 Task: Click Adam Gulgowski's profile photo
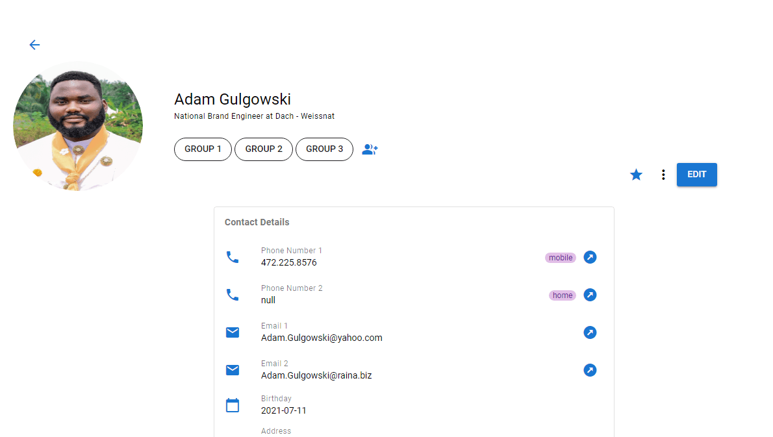tap(78, 126)
